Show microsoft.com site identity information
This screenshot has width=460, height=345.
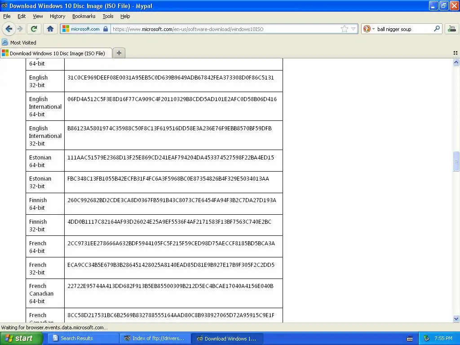[x=85, y=29]
